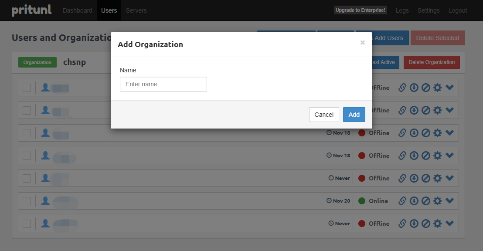The height and width of the screenshot is (251, 483).
Task: Expand the first user row chevron
Action: [x=450, y=88]
